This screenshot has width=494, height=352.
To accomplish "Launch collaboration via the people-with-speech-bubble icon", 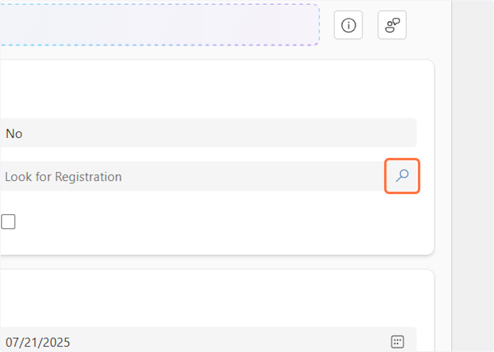I will tap(391, 25).
